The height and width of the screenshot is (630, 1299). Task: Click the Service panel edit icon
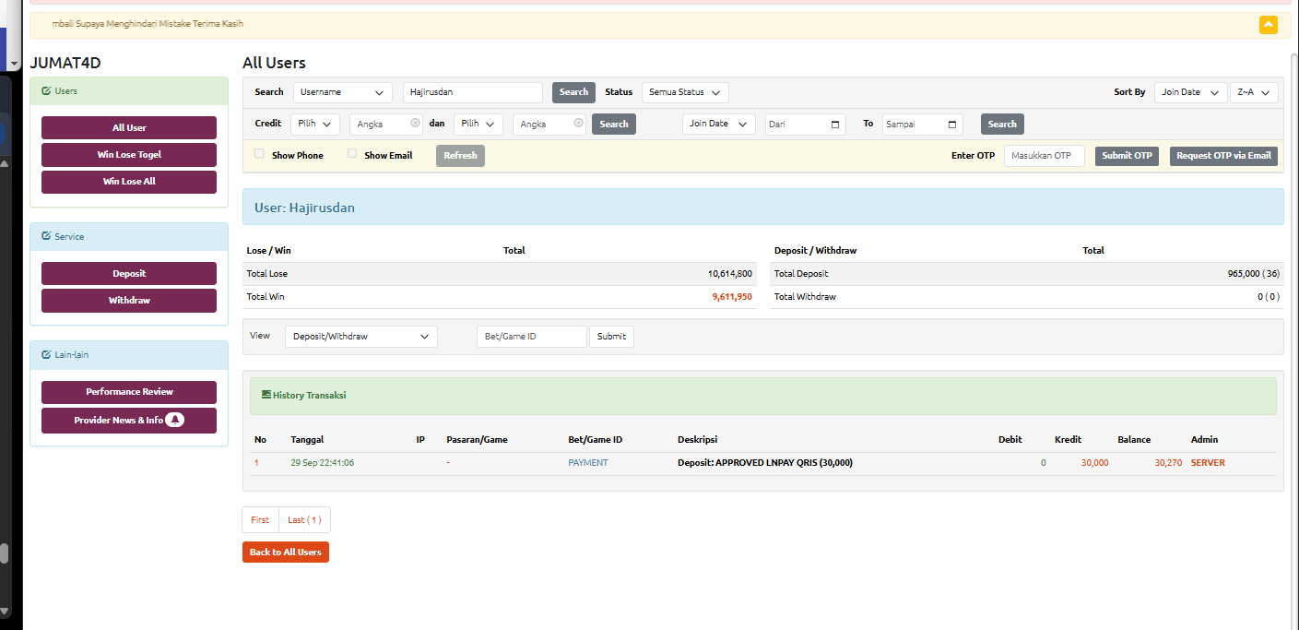(46, 237)
